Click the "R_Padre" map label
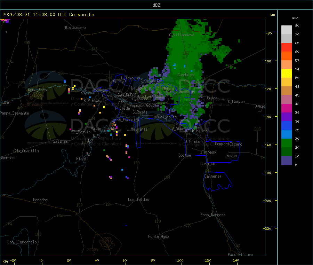 pyautogui.click(x=199, y=131)
